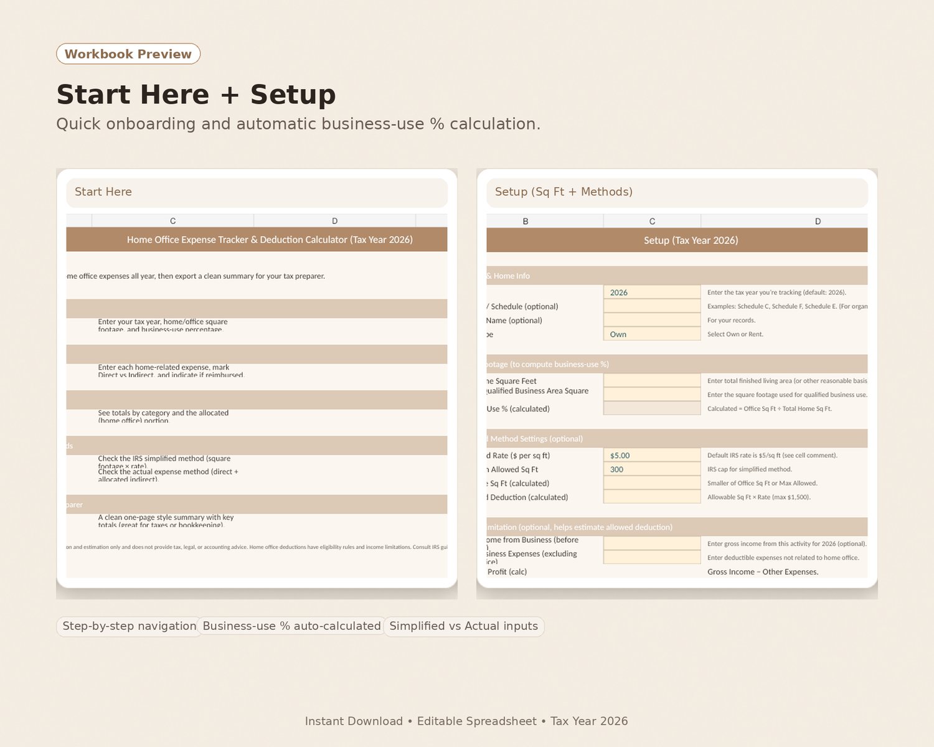The image size is (934, 747).
Task: Click the Method Settings (optional) section header
Action: click(677, 439)
